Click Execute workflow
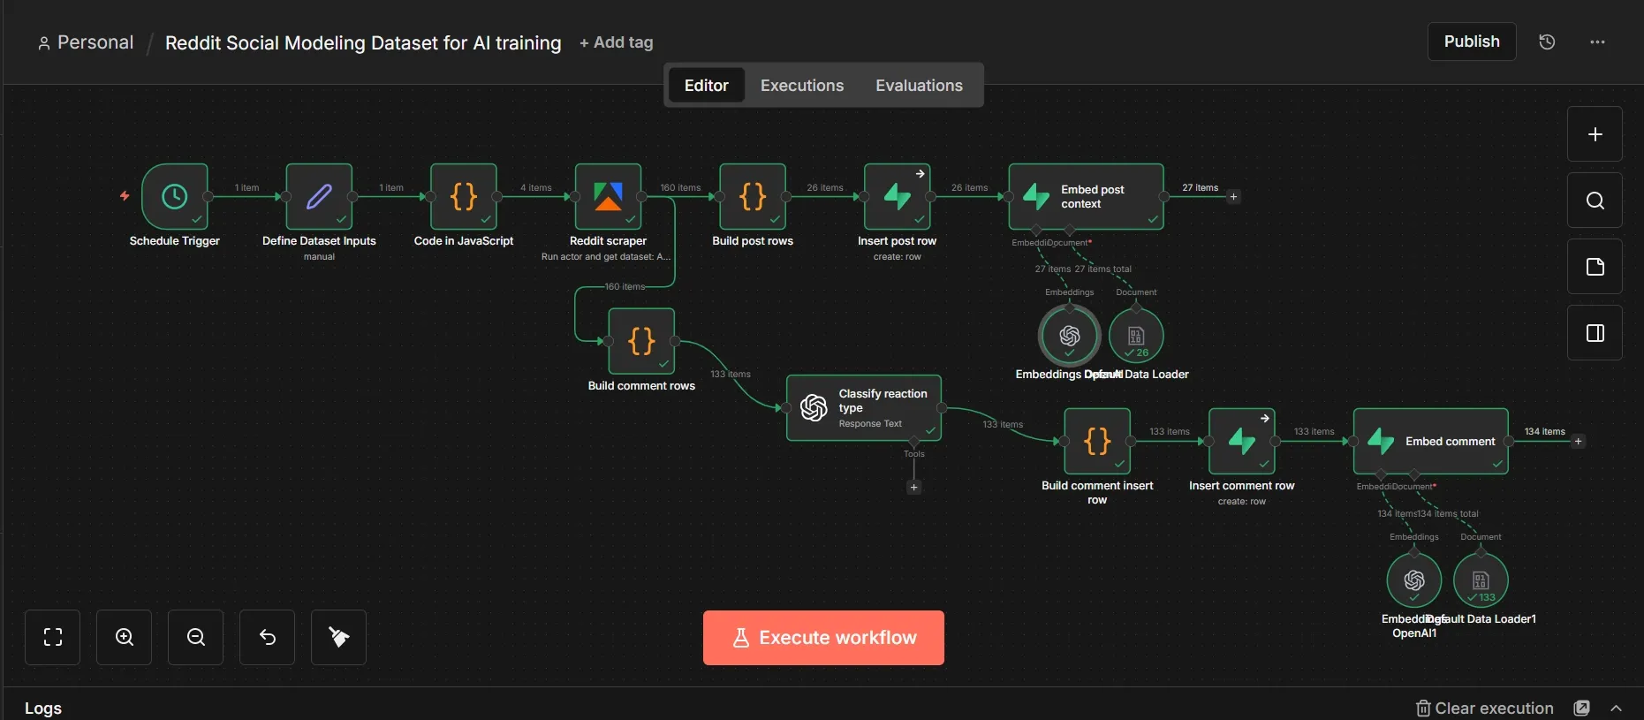 [823, 638]
